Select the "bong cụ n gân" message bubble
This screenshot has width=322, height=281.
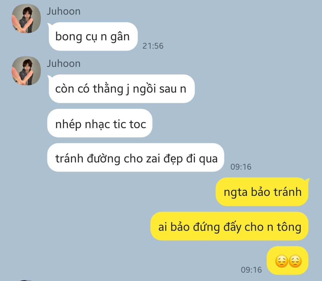click(93, 36)
